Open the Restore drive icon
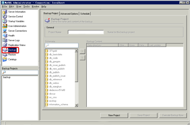Image resolution: width=190 pixels, height=125 pixels. (x=5, y=55)
